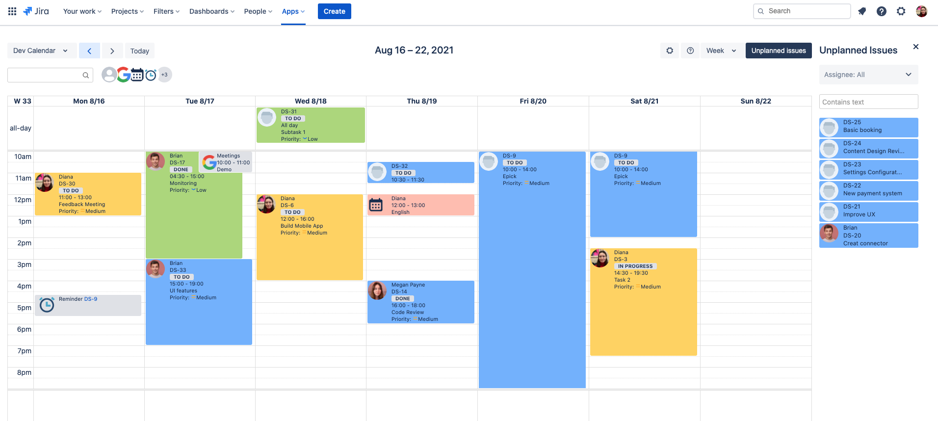938x421 pixels.
Task: Click the Create button
Action: 334,11
